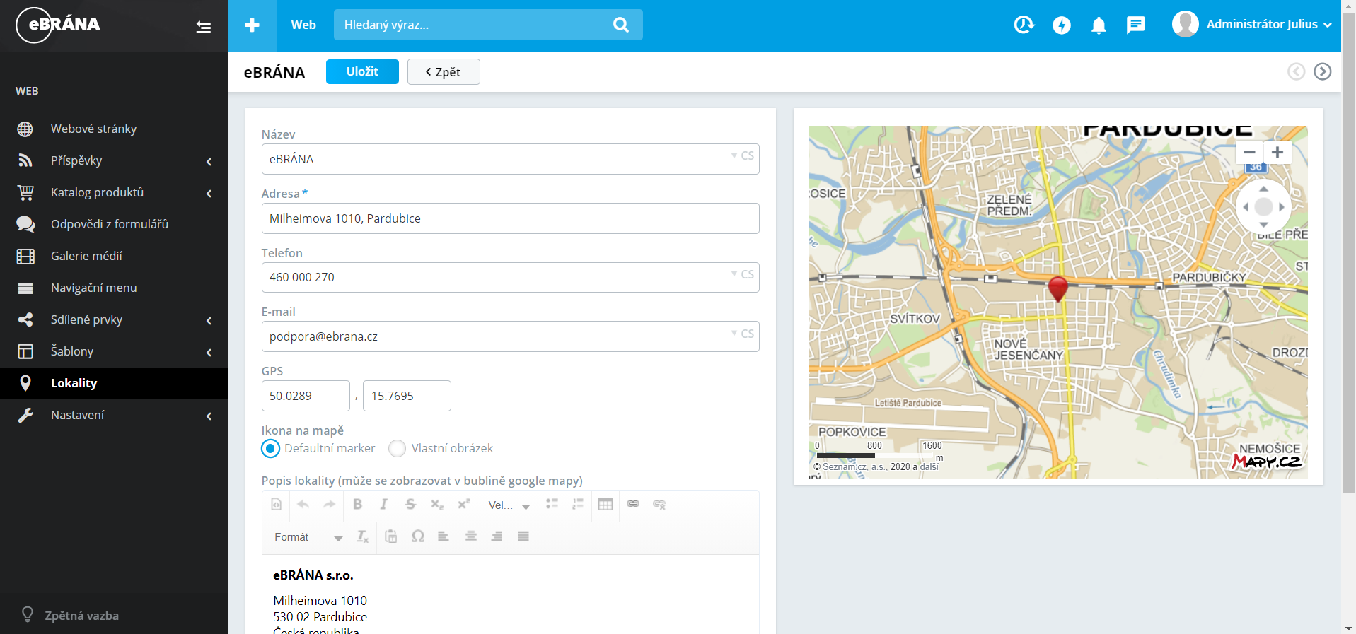Align text left
The height and width of the screenshot is (634, 1356).
444,536
